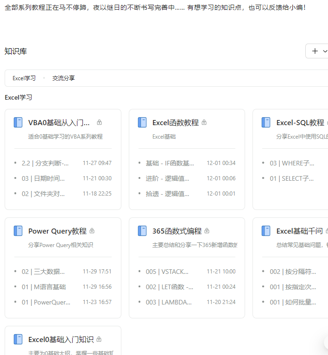Image resolution: width=328 pixels, height=355 pixels.
Task: Open the Excel0基础入门知识 title
Action: tap(61, 340)
